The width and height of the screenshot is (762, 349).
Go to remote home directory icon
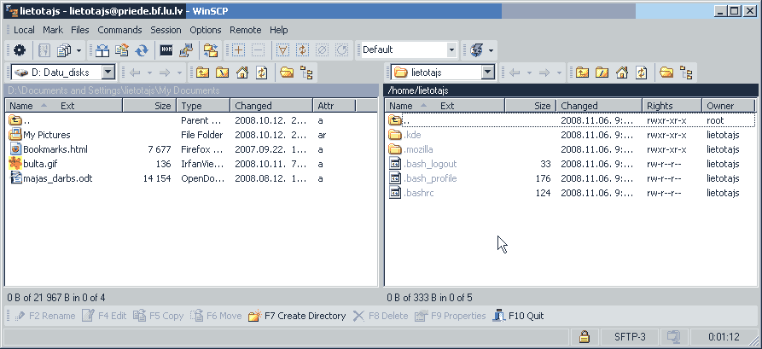(622, 73)
